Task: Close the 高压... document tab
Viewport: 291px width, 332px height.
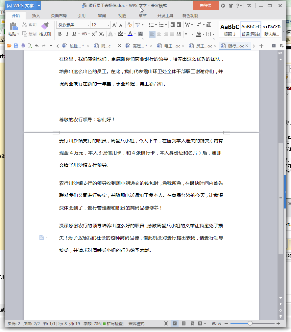Action: 151,46
